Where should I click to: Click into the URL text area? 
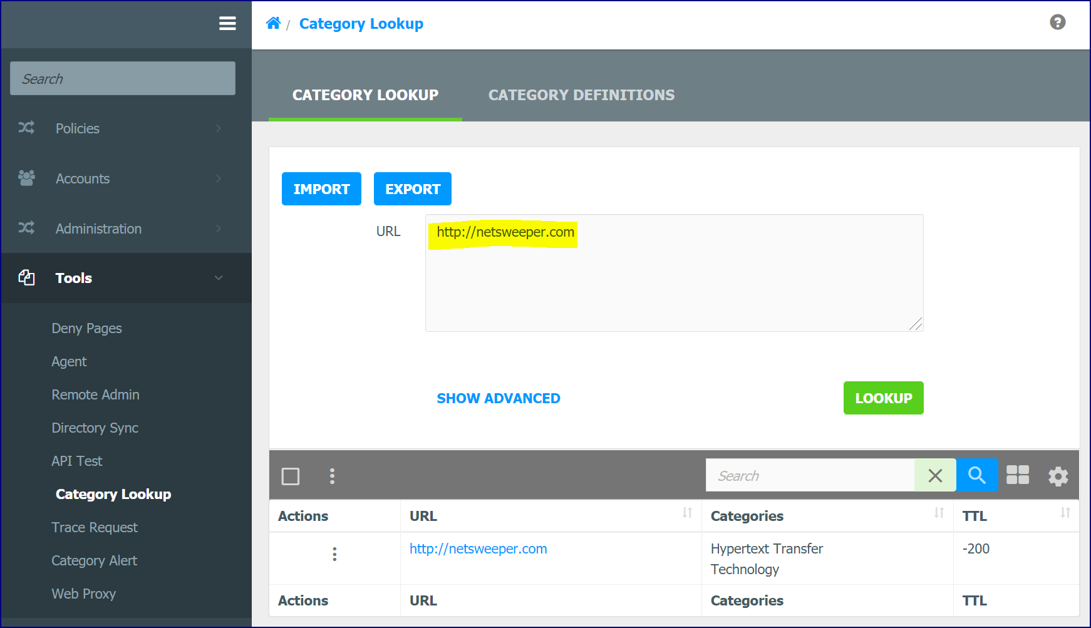coord(675,273)
